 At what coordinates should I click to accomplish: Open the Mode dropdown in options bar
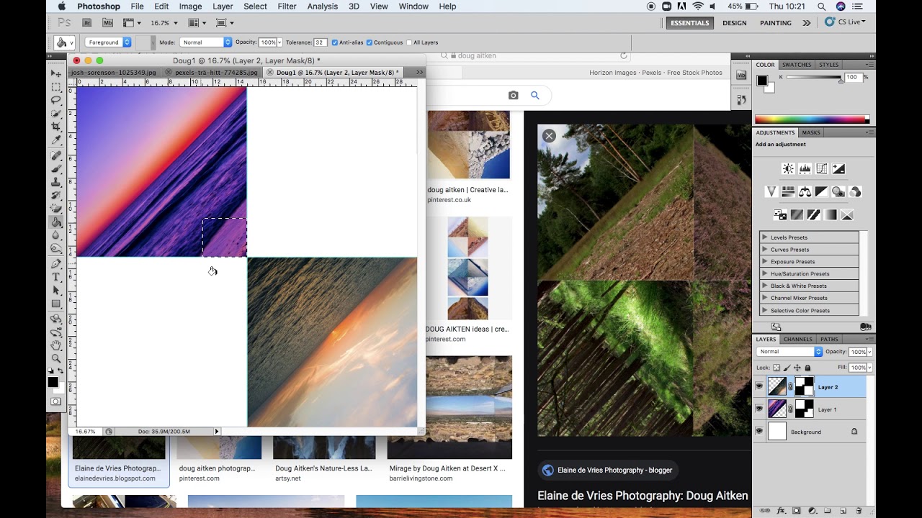coord(206,42)
